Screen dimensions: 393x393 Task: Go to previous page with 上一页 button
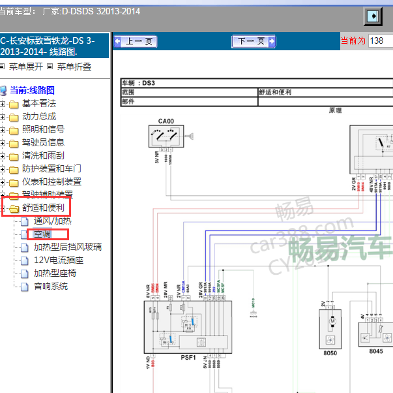[136, 41]
